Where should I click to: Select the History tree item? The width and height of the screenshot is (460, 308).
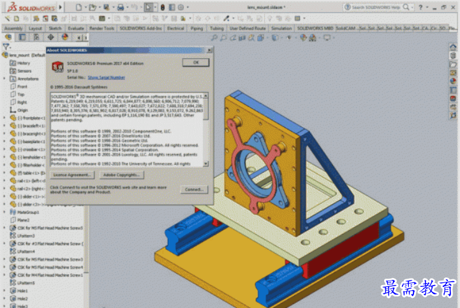(20, 63)
